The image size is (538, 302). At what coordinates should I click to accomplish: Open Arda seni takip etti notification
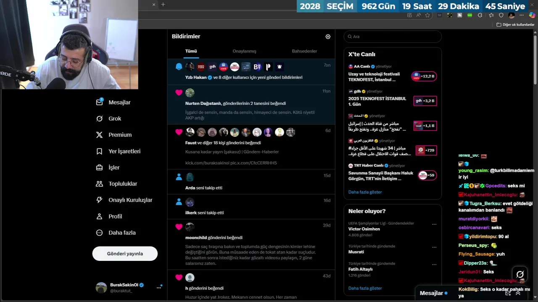click(251, 182)
